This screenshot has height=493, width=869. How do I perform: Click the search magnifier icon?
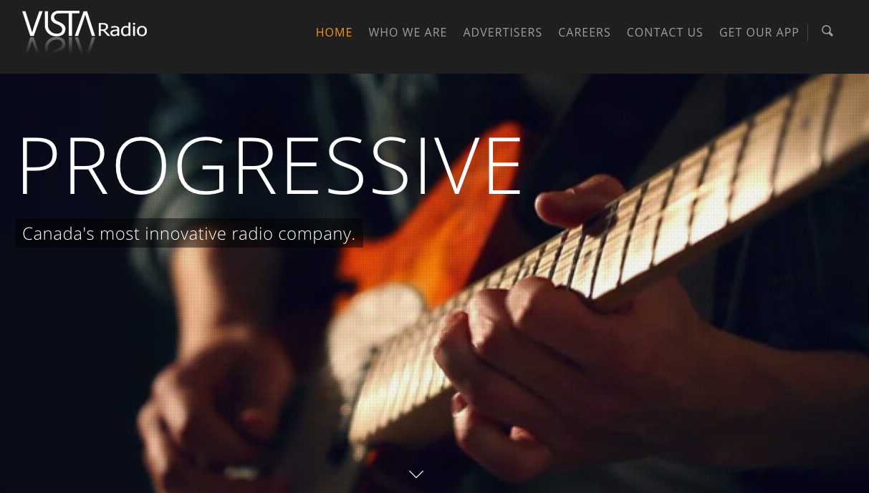(x=827, y=31)
